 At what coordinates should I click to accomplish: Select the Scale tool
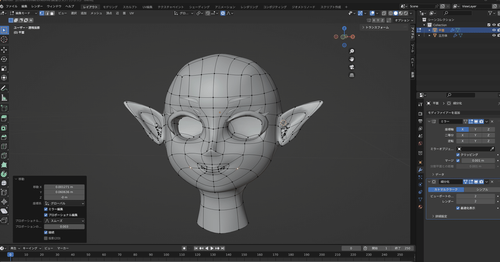(x=4, y=69)
